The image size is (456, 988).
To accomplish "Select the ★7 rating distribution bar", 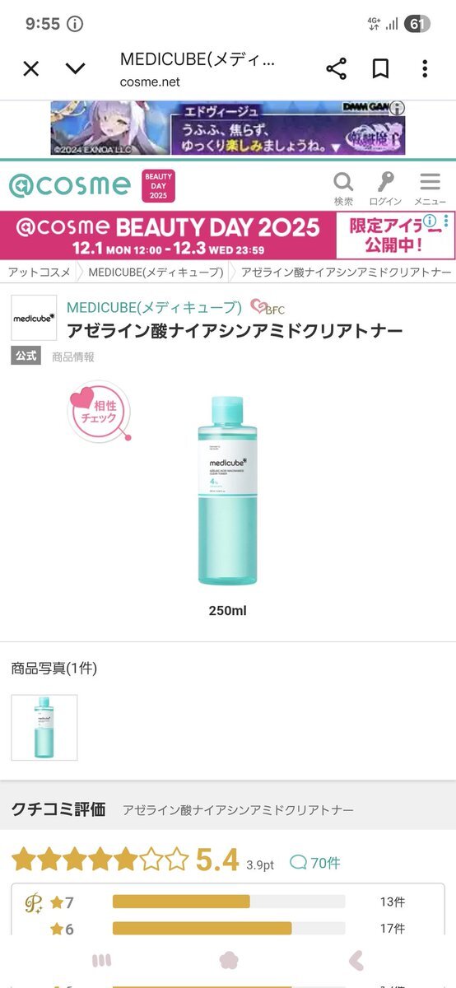I will (229, 902).
